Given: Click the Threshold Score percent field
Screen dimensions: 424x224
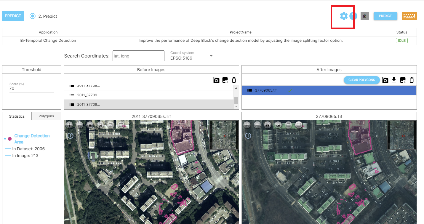Looking at the screenshot, I should pyautogui.click(x=31, y=88).
